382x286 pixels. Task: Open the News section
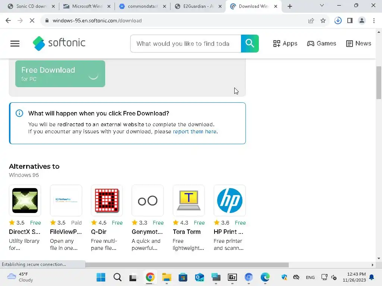[x=358, y=44]
